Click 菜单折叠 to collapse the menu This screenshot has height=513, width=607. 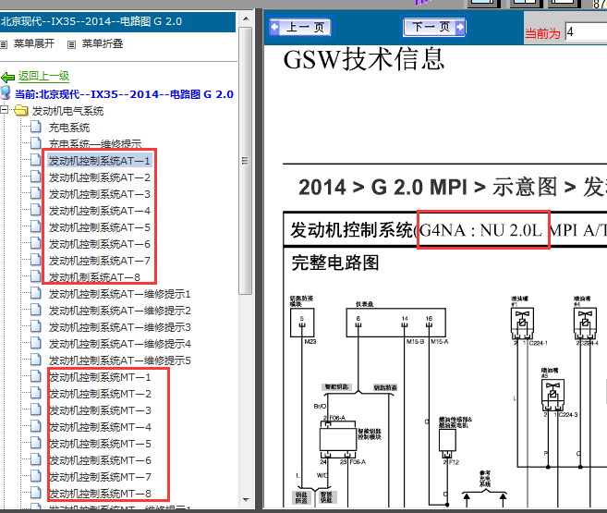(x=103, y=43)
